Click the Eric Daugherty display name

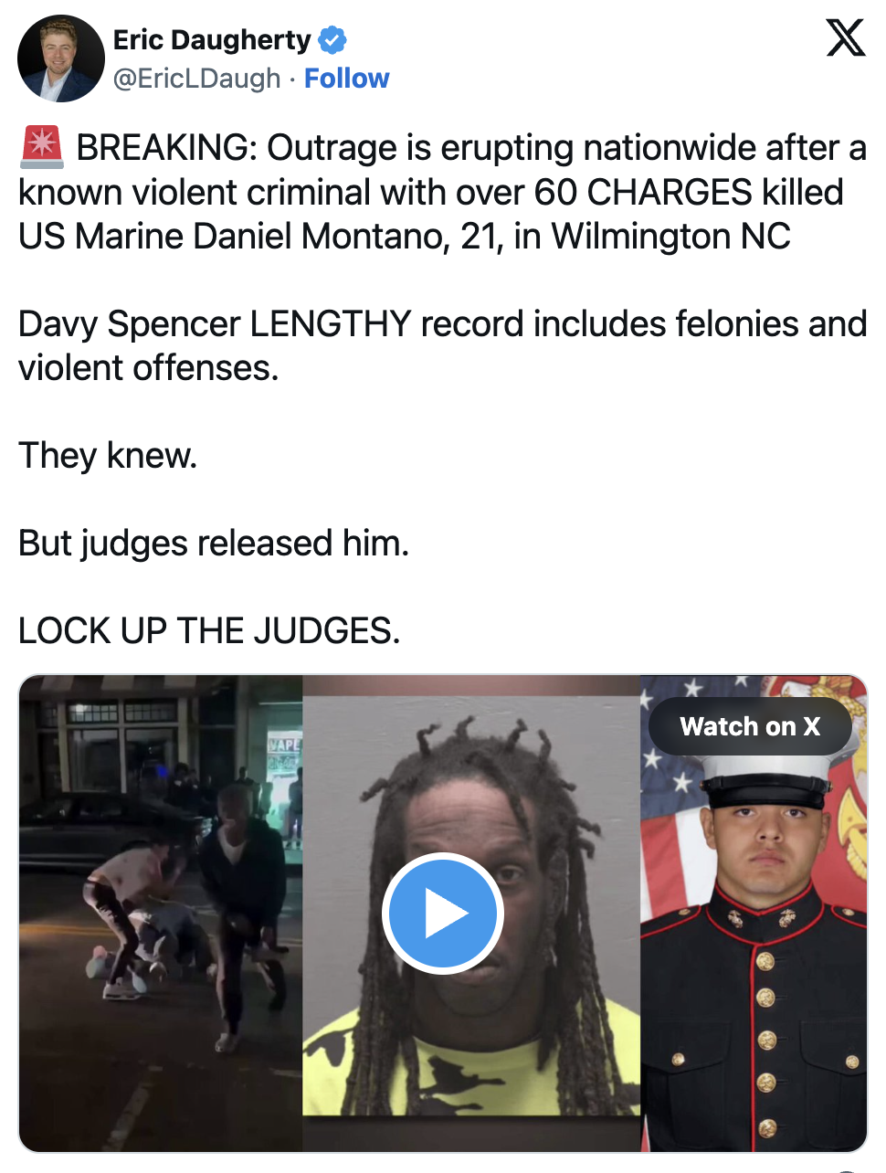coord(212,40)
